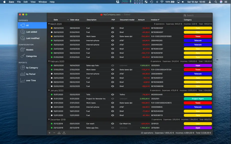
Task: Select the All expenses piggy bank icon
Action: 23,25
